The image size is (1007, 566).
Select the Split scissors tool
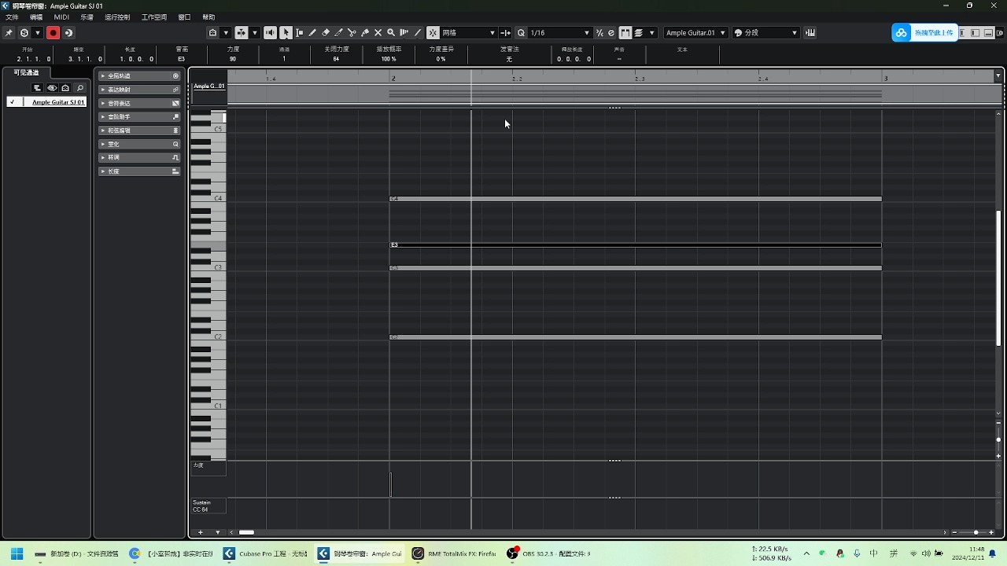point(352,32)
